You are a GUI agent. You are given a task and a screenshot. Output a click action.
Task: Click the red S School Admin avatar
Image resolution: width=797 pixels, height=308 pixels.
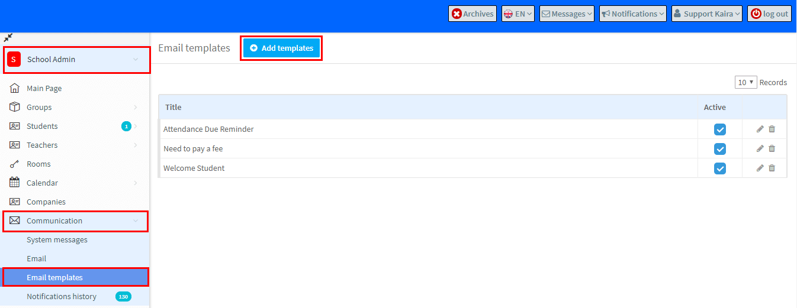(x=14, y=60)
